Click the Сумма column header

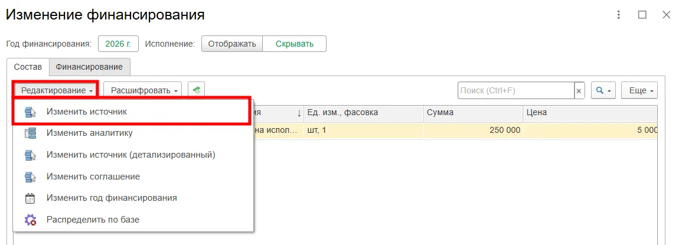pos(474,113)
